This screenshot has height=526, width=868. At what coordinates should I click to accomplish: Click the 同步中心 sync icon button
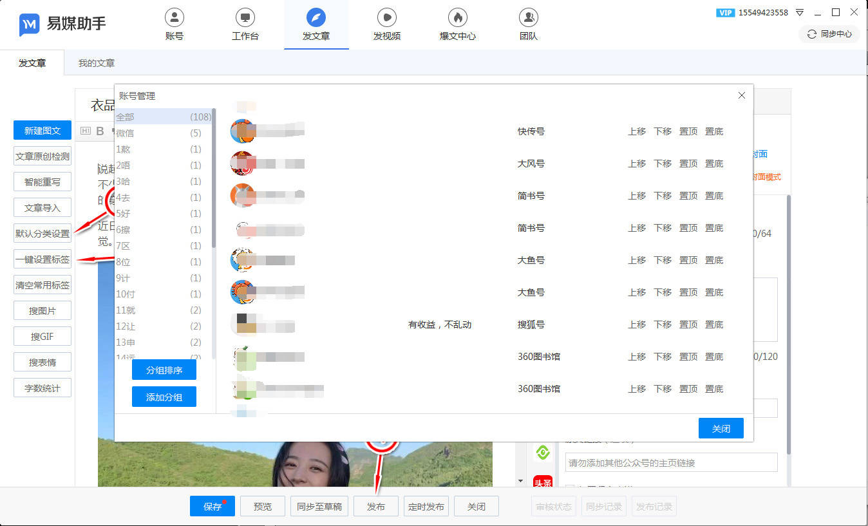tap(829, 34)
